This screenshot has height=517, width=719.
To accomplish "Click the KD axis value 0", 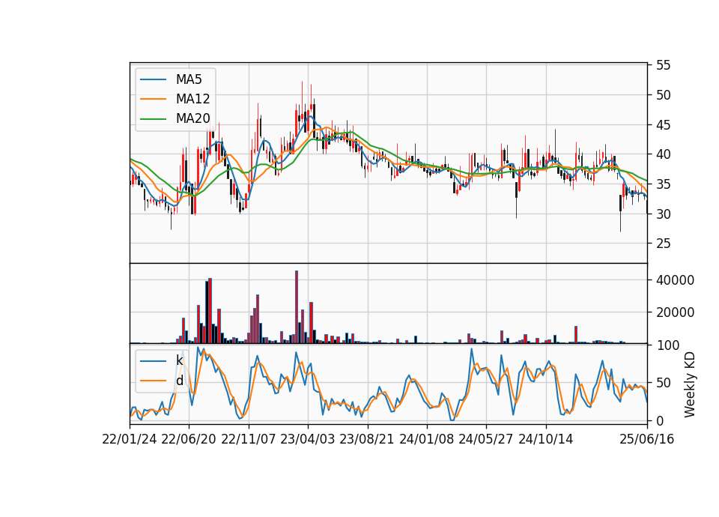I will click(x=660, y=420).
